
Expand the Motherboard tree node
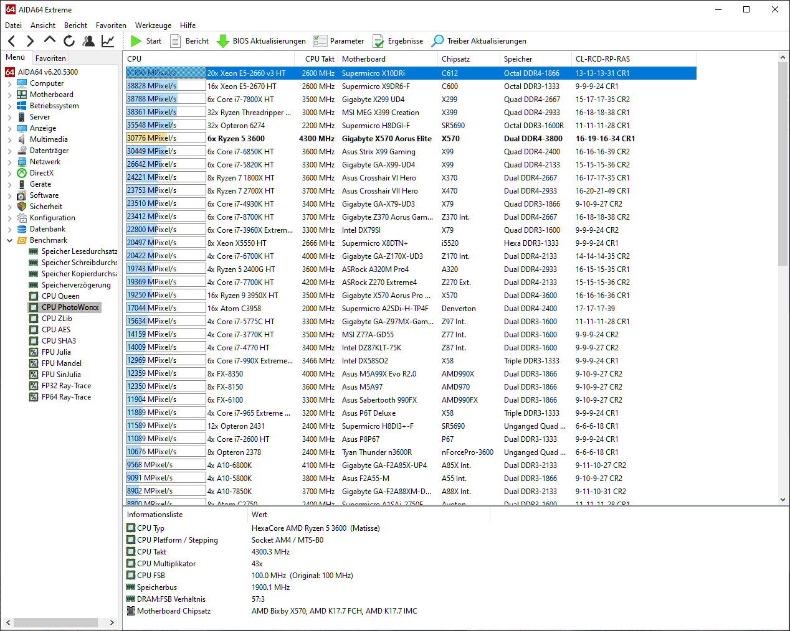click(10, 95)
